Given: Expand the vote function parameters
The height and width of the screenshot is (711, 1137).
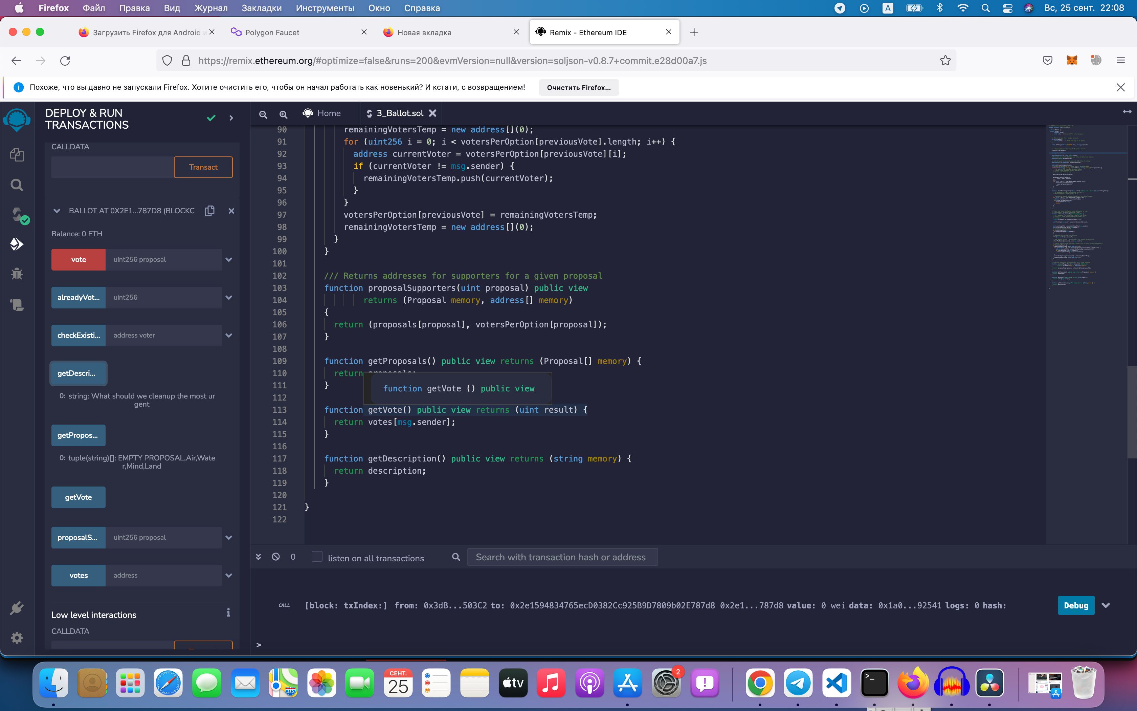Looking at the screenshot, I should coord(229,260).
